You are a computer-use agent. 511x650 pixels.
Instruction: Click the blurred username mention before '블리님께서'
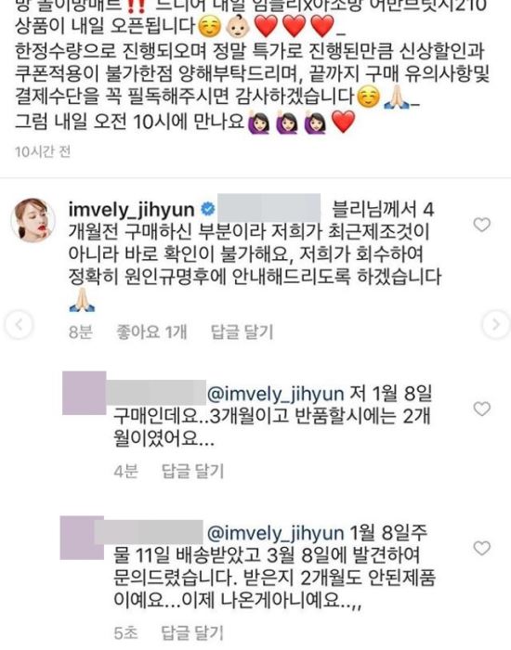click(x=269, y=209)
